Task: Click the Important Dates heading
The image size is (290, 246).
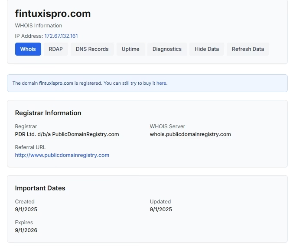Action: [40, 188]
